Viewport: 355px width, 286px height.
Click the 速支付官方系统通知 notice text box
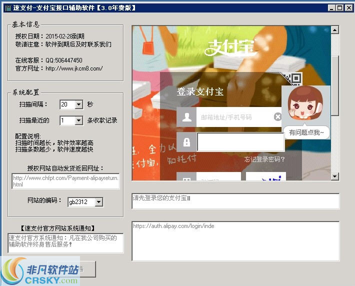tap(65, 243)
